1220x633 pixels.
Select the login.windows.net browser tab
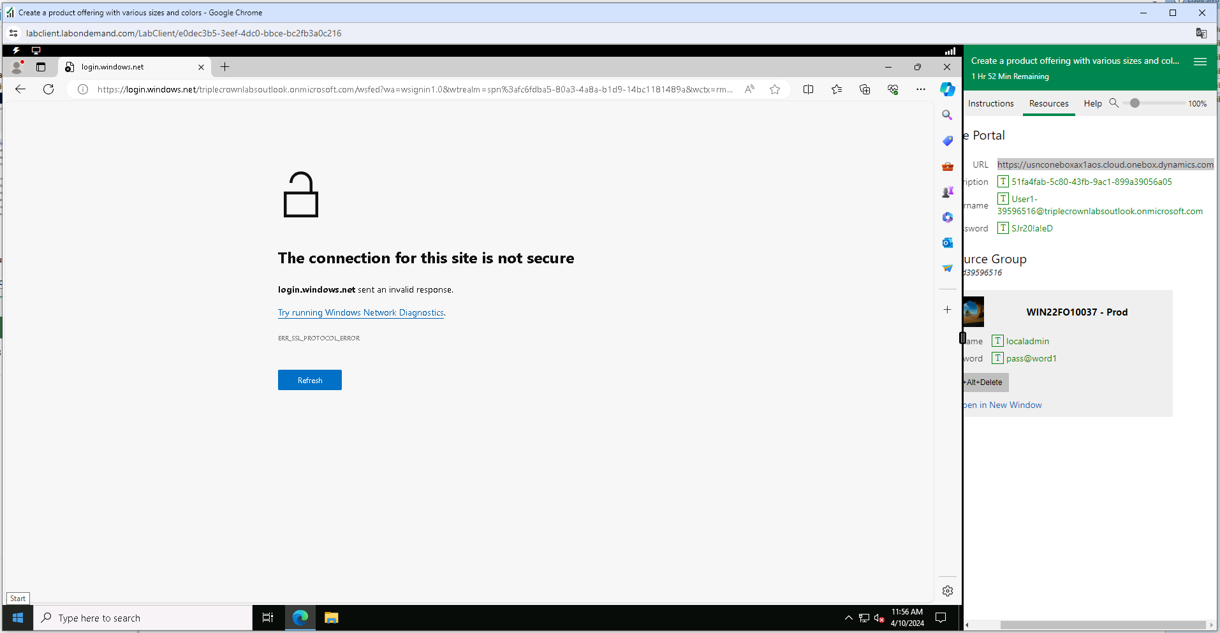pos(134,67)
